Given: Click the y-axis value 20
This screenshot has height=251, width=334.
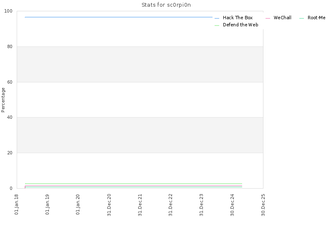Looking at the screenshot, I should pyautogui.click(x=10, y=153).
